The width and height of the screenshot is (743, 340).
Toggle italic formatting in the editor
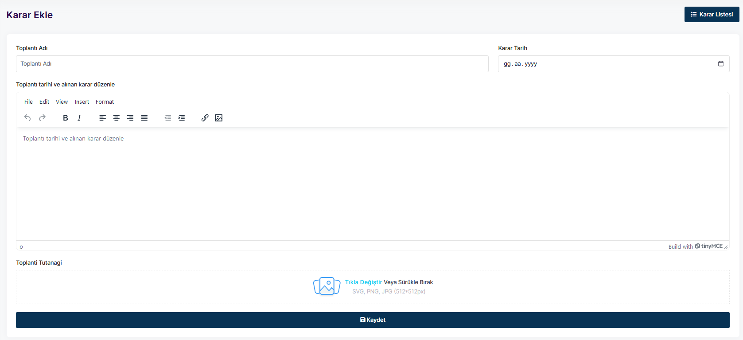click(79, 118)
